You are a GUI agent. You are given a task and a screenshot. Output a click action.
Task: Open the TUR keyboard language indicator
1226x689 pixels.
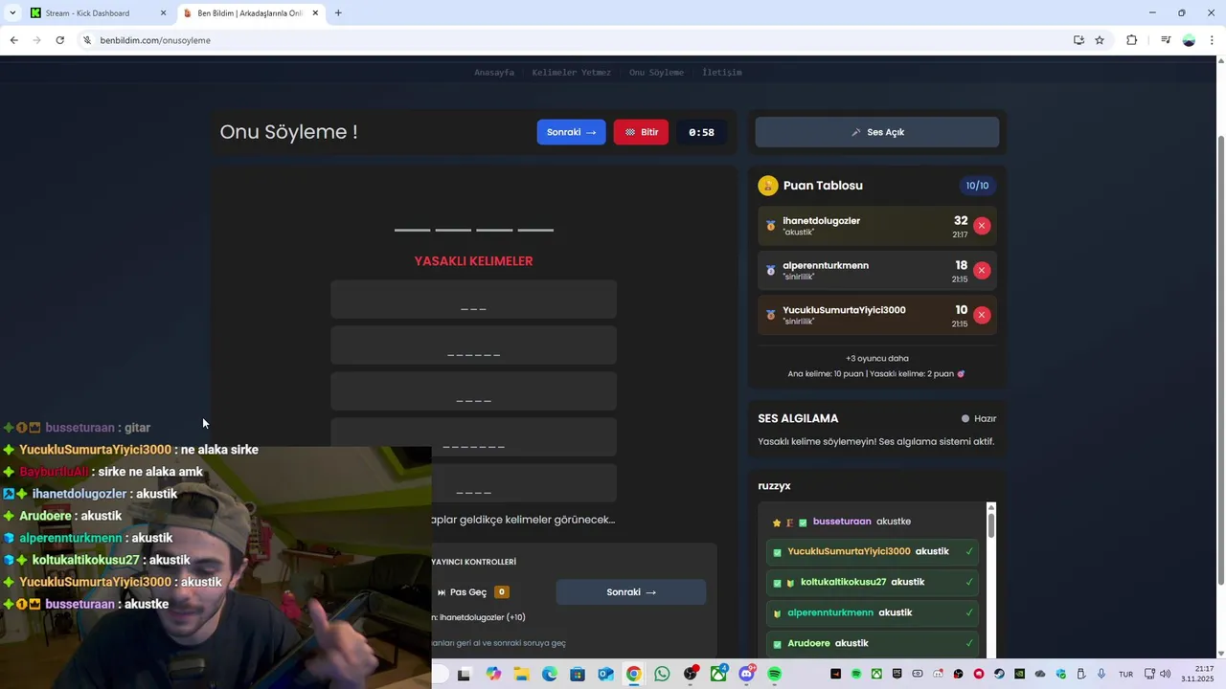click(1126, 675)
